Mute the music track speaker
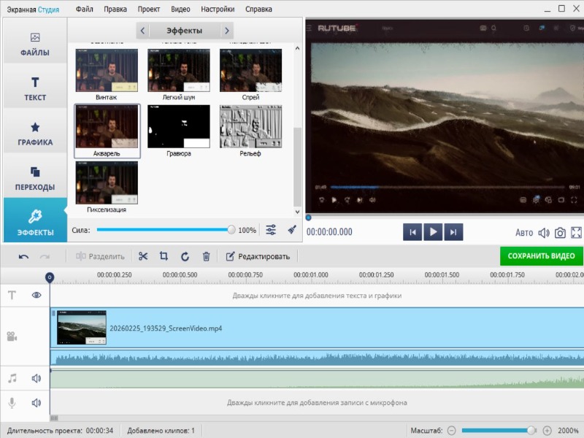The height and width of the screenshot is (438, 584). click(x=36, y=378)
